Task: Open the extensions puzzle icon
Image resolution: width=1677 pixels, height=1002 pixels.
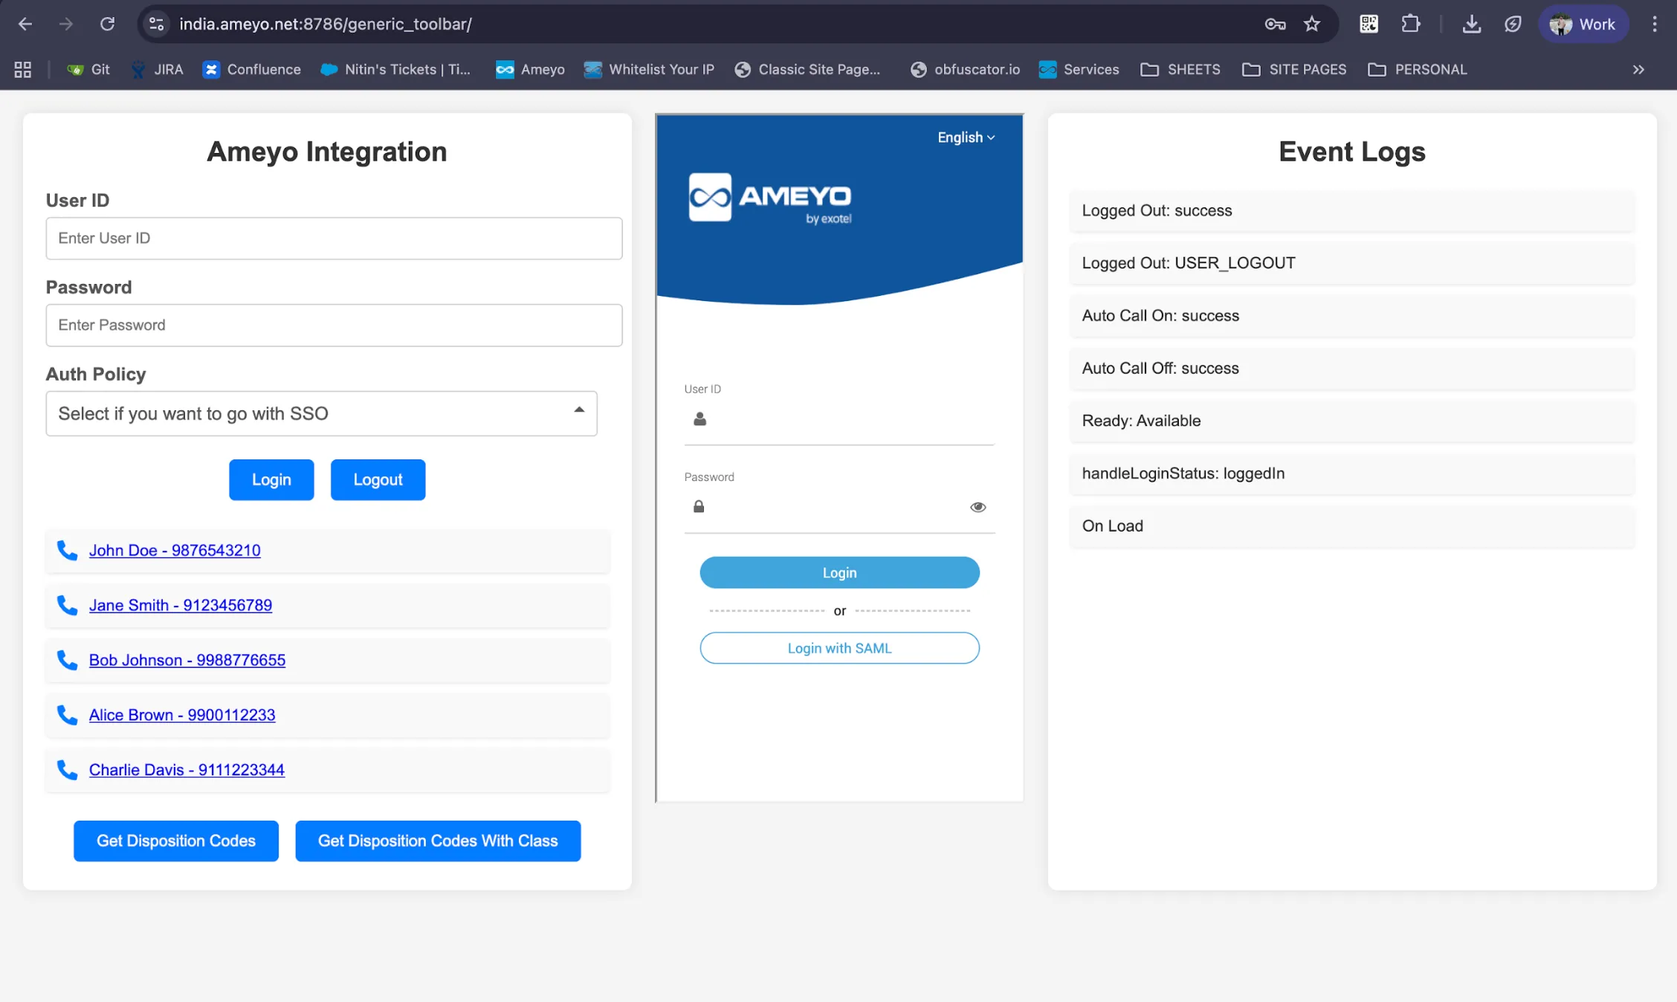Action: tap(1410, 24)
